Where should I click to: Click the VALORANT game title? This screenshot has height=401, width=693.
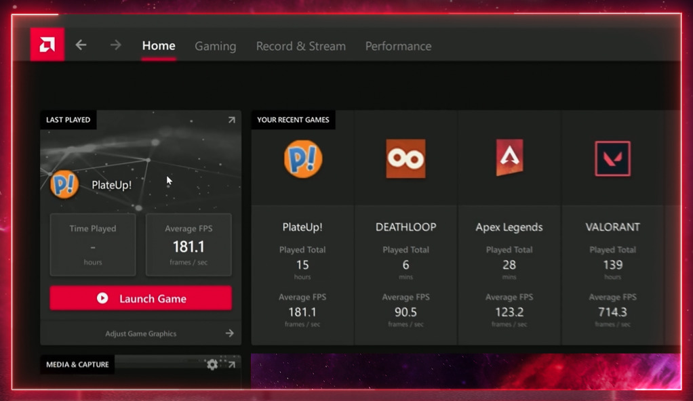[x=612, y=227]
